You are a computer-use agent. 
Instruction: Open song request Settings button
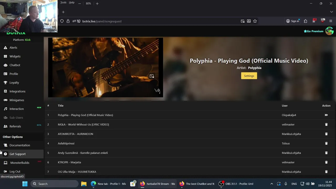249,76
